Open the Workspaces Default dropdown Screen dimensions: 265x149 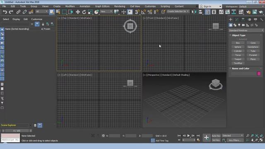point(251,7)
